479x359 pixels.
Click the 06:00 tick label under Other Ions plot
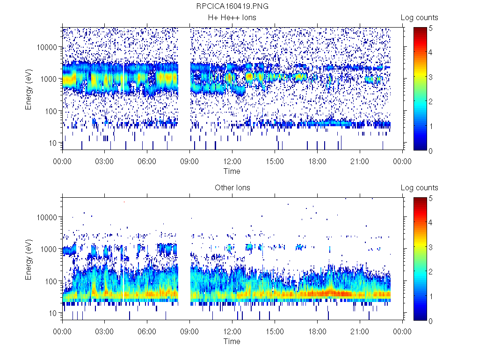[x=147, y=331]
